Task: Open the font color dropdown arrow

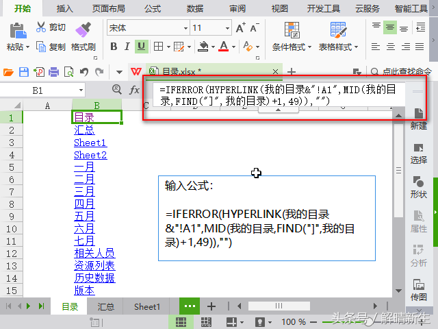Action: [234, 47]
